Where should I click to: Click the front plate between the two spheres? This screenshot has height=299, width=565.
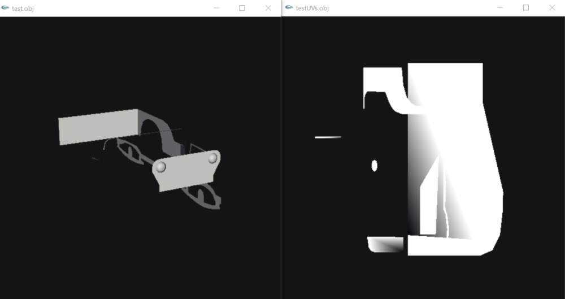187,171
